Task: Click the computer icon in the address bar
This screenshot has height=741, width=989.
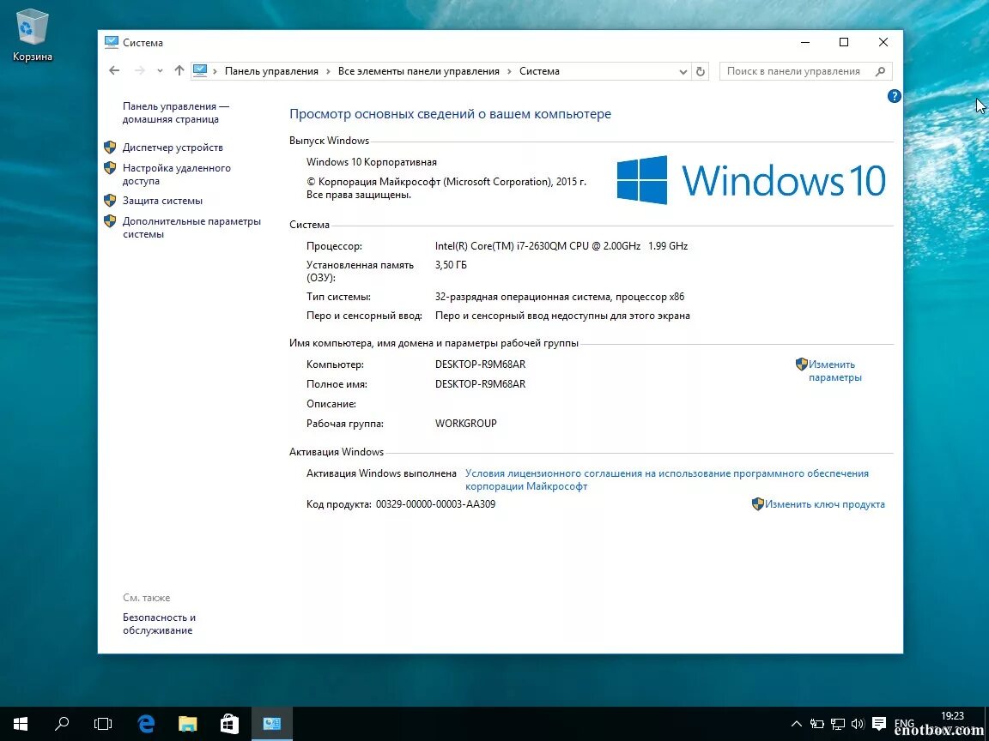Action: pyautogui.click(x=200, y=70)
